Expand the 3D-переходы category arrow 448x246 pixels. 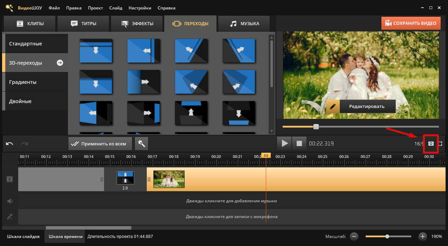60,63
